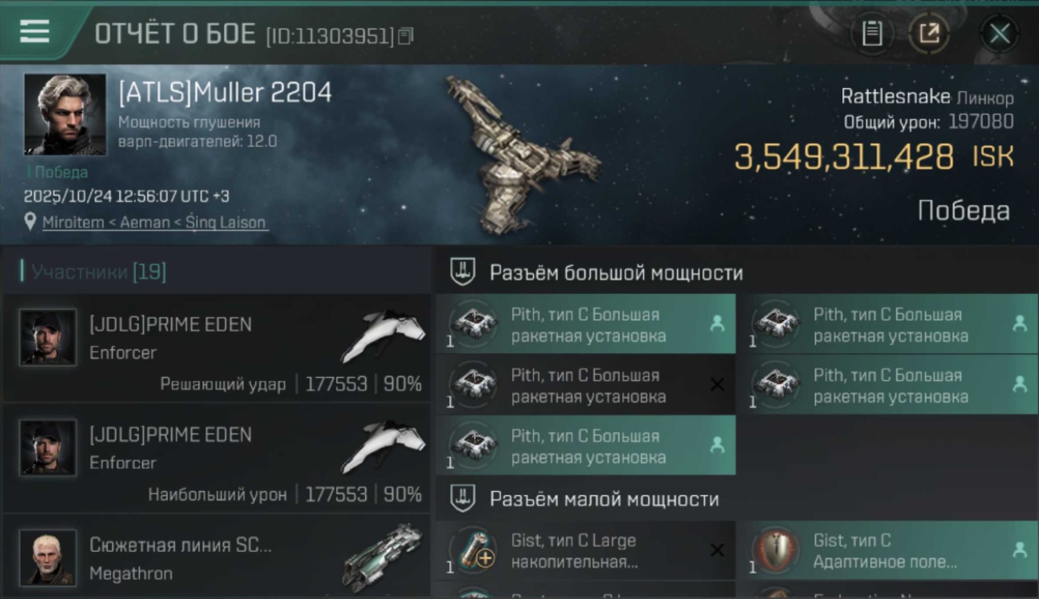Select the first Pith missile launcher module
The width and height of the screenshot is (1039, 599).
586,325
